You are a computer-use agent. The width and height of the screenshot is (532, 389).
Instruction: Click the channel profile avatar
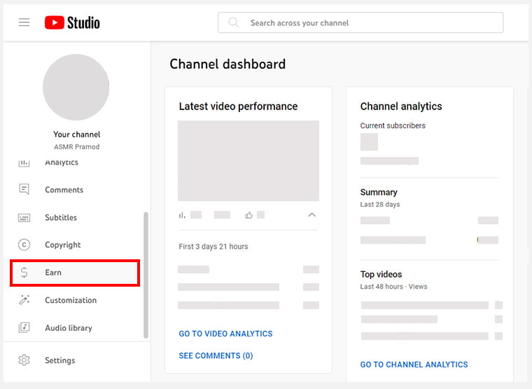pos(76,88)
